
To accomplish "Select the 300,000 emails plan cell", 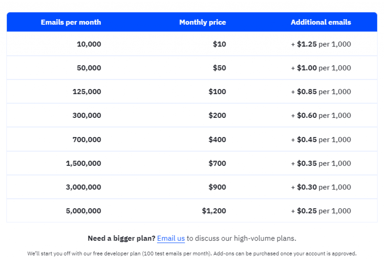I will point(87,116).
